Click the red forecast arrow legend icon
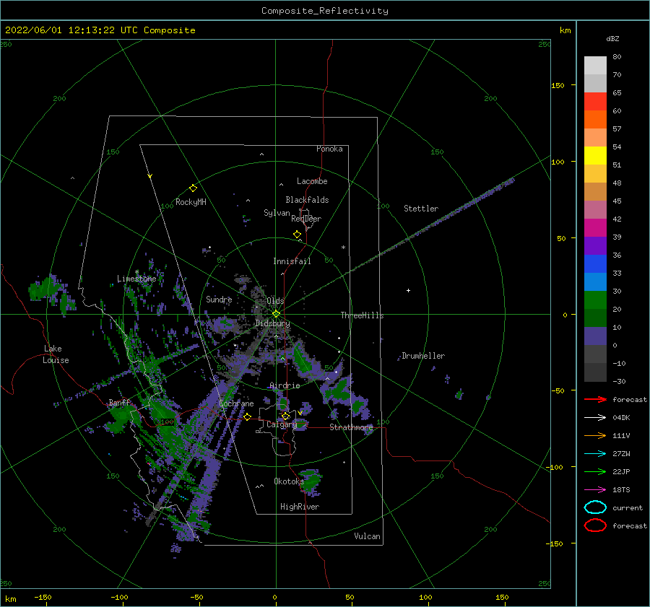The height and width of the screenshot is (607, 650). click(x=595, y=399)
